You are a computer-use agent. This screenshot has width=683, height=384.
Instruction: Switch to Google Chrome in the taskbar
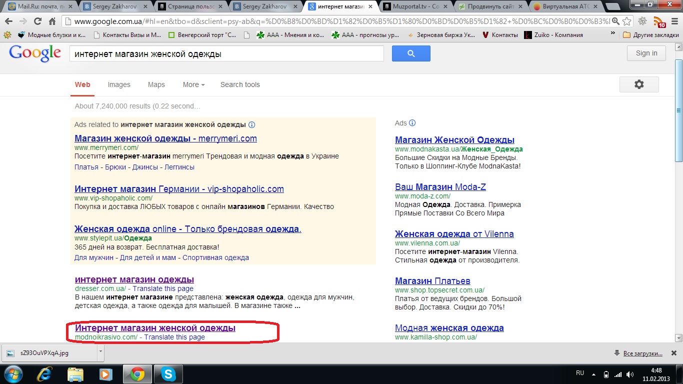(137, 374)
